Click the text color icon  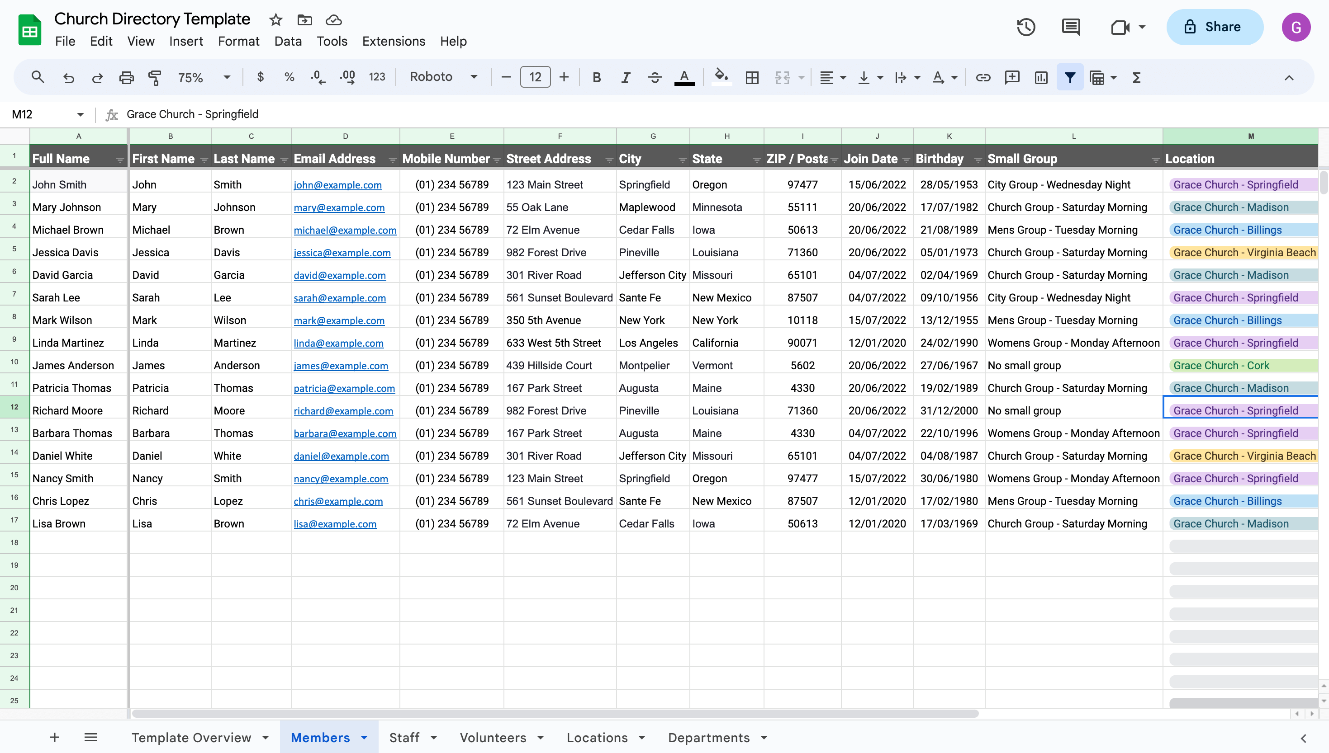click(x=684, y=77)
